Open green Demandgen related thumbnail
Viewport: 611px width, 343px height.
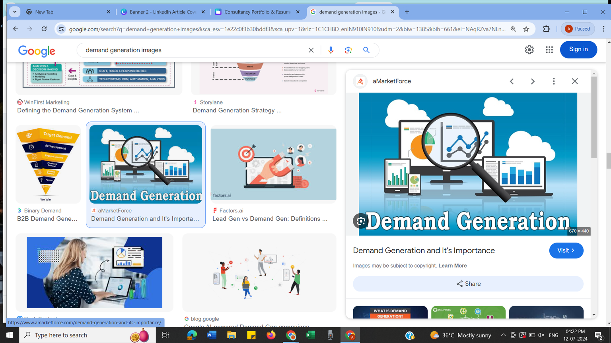pos(468,312)
